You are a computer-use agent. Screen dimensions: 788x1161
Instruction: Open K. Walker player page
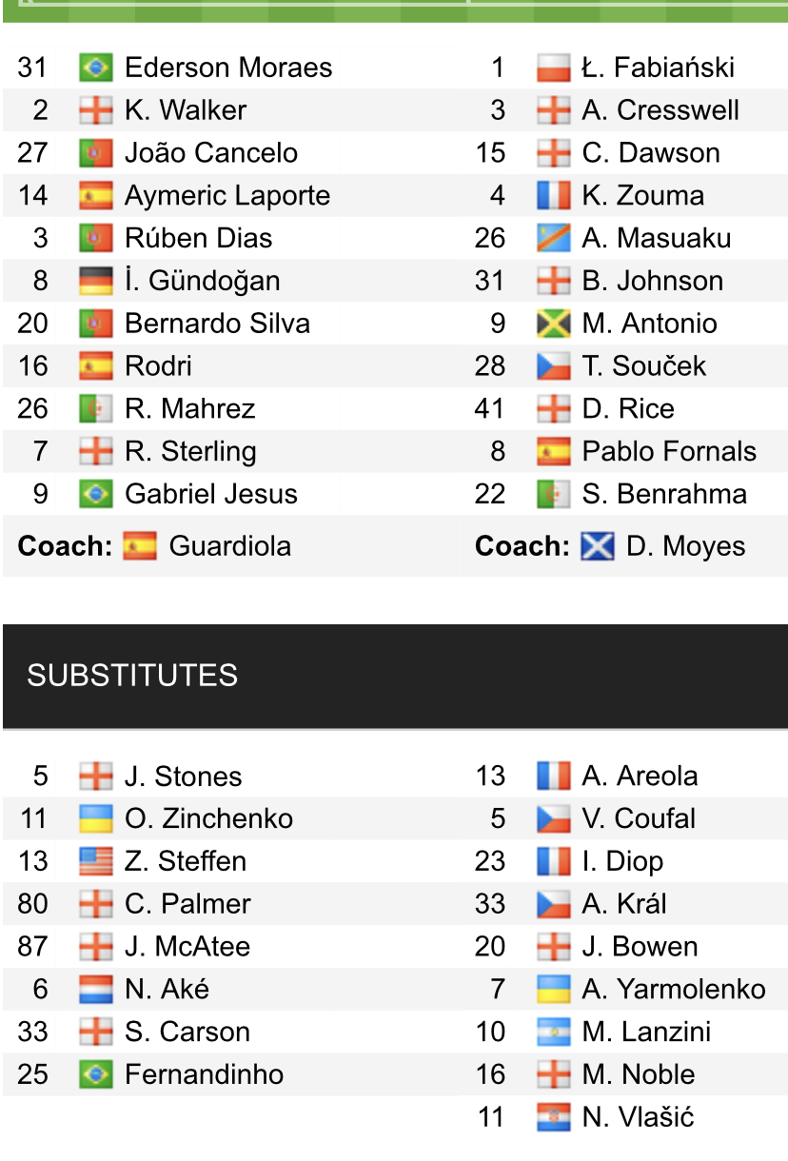tap(186, 110)
